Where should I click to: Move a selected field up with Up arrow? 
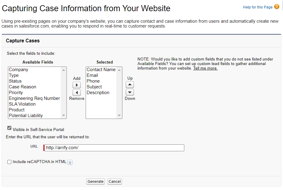click(130, 84)
